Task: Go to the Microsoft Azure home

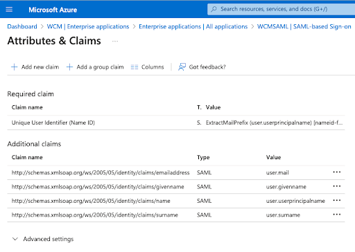Action: (53, 10)
